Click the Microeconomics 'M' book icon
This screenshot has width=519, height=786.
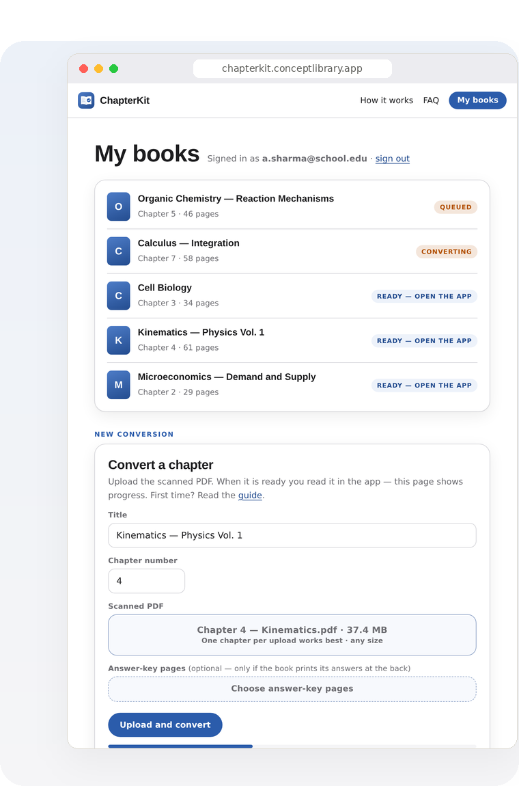119,385
